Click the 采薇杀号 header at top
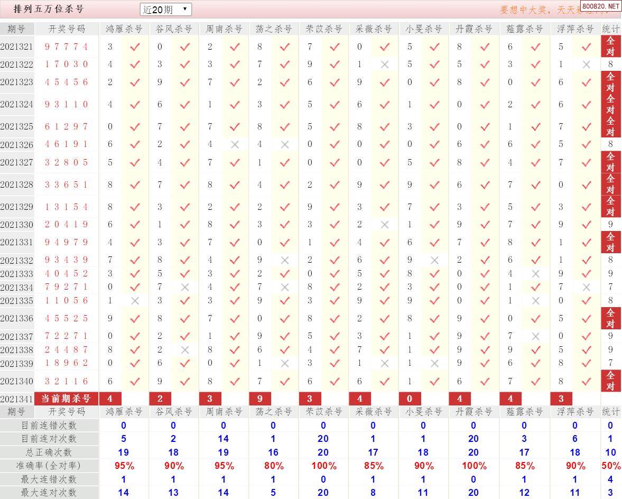The image size is (622, 499). point(374,29)
